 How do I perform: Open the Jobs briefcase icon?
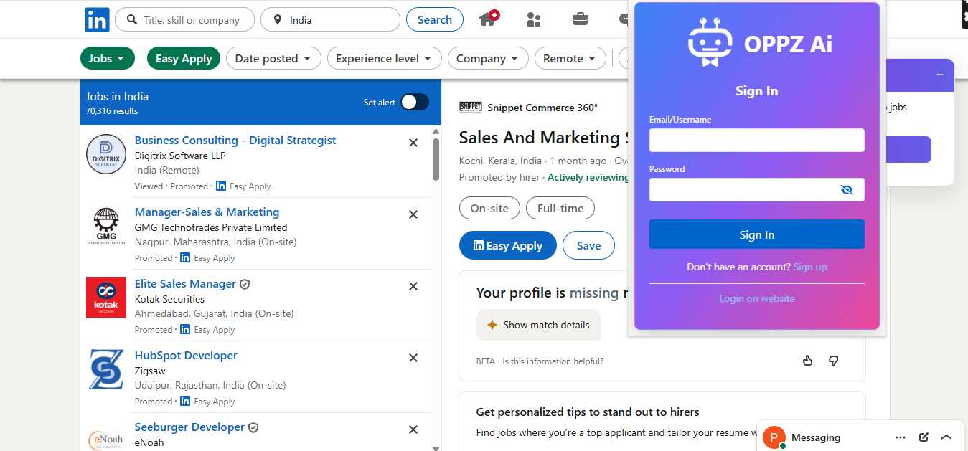click(581, 19)
